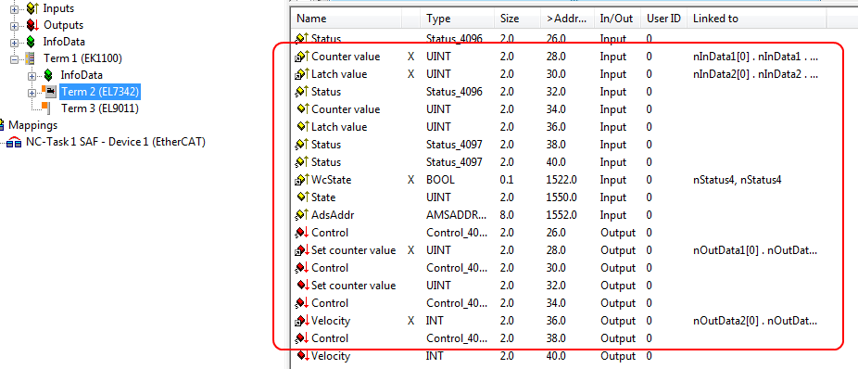Select the Term 3 (EL9011) label
Viewport: 858px width, 369px height.
(99, 108)
